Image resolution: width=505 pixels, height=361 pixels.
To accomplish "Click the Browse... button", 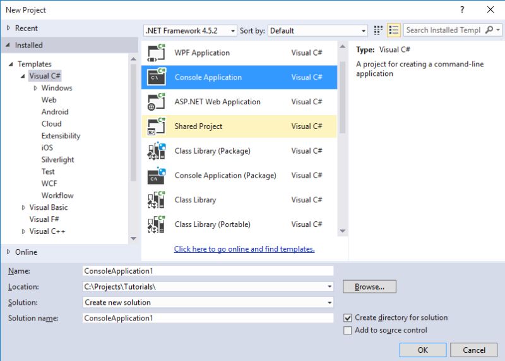I will click(369, 286).
